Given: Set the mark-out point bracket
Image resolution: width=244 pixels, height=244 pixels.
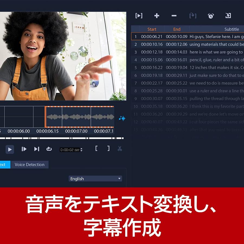Looking at the screenshot, I should coord(108,149).
